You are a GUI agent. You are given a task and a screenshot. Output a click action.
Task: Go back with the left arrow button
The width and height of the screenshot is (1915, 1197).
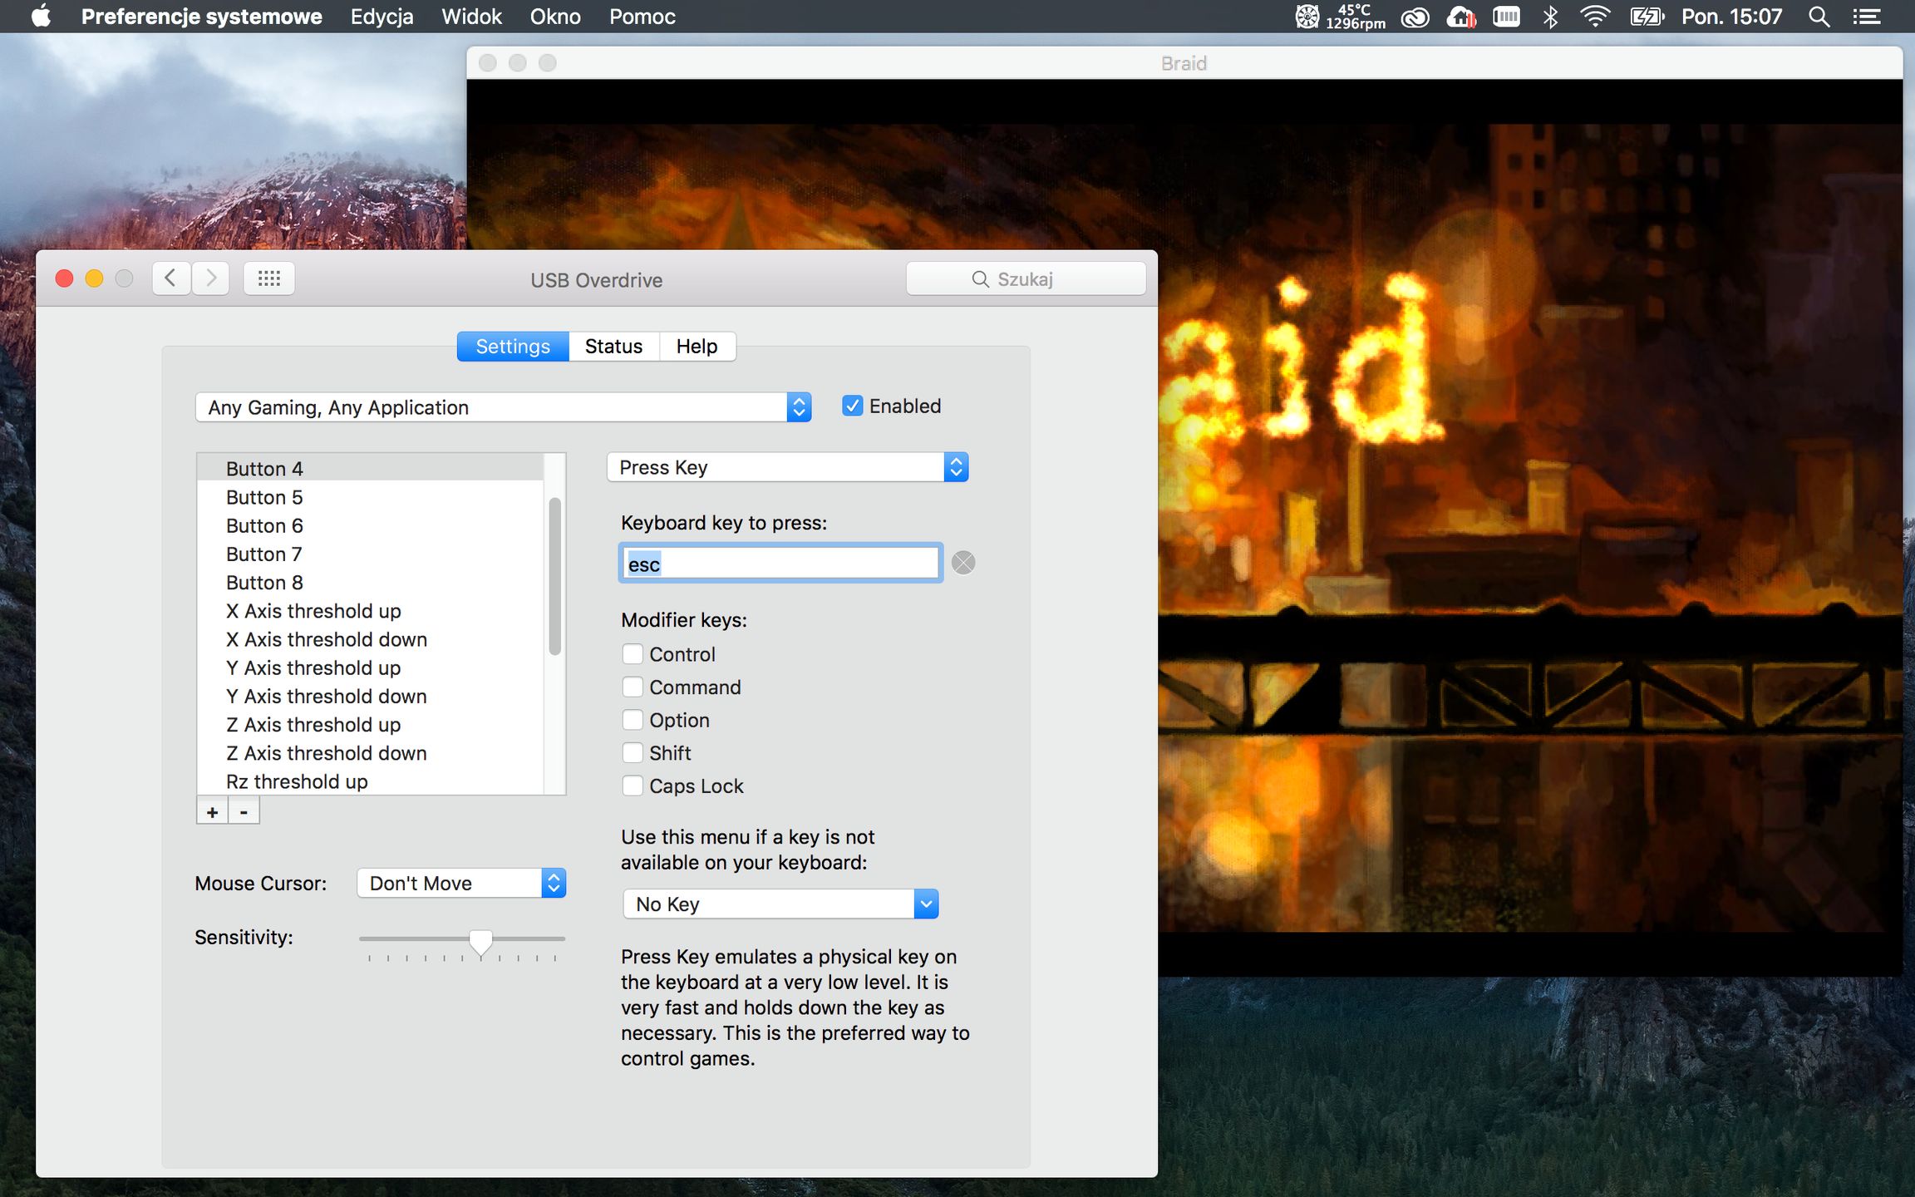point(171,278)
